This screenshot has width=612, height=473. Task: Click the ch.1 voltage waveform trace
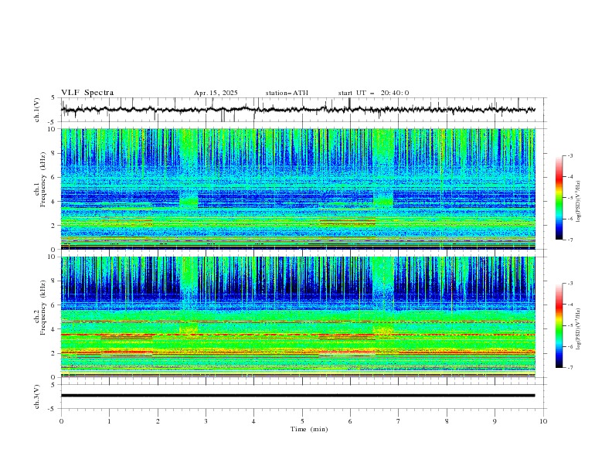(297, 110)
